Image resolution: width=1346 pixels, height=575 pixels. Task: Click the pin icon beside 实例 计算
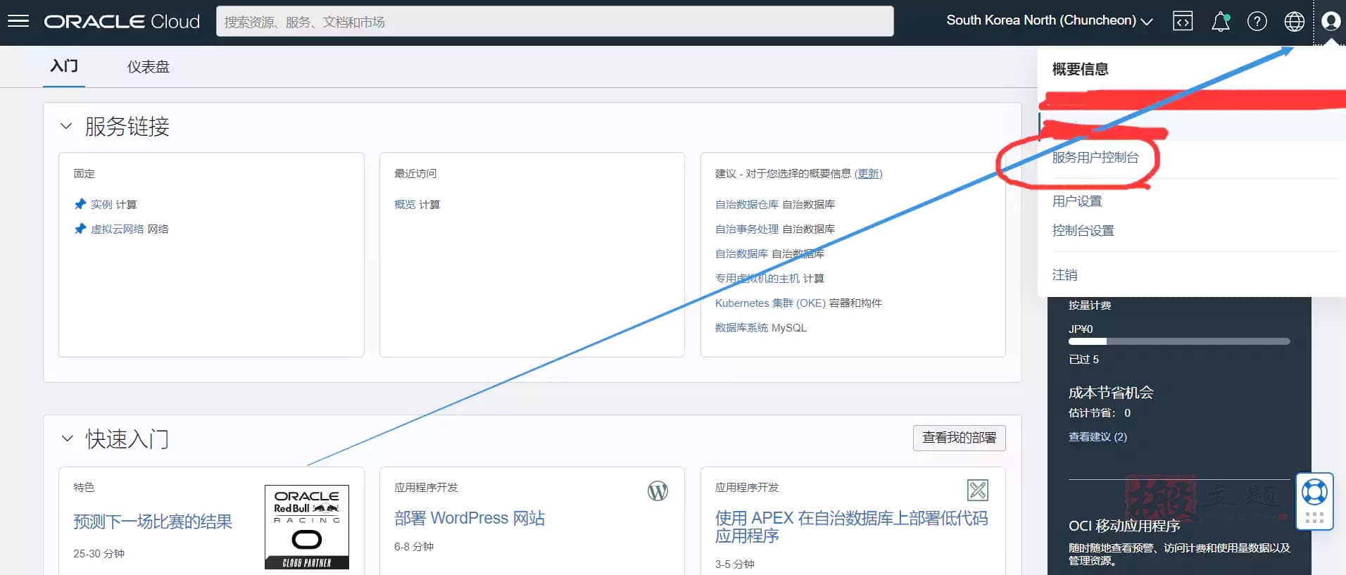(x=80, y=204)
